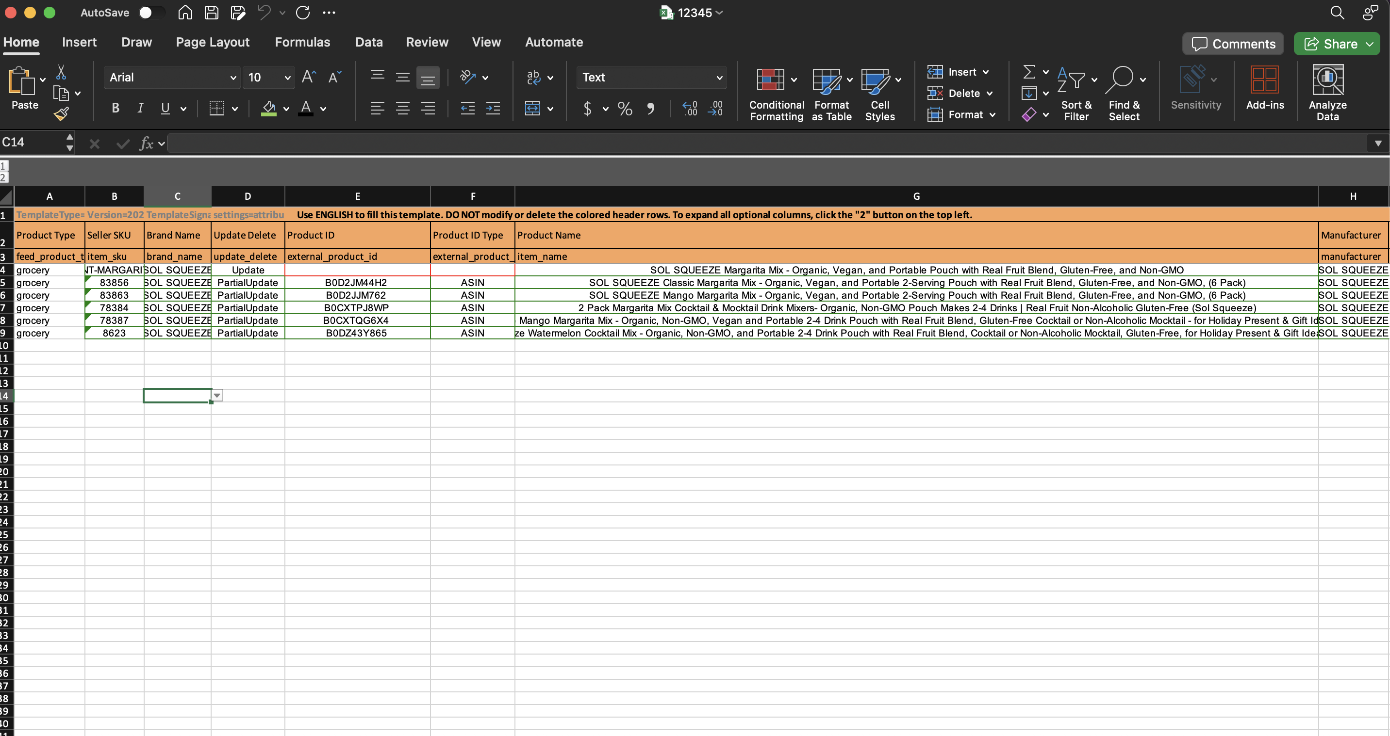
Task: Open Find & Select menu
Action: [x=1124, y=94]
